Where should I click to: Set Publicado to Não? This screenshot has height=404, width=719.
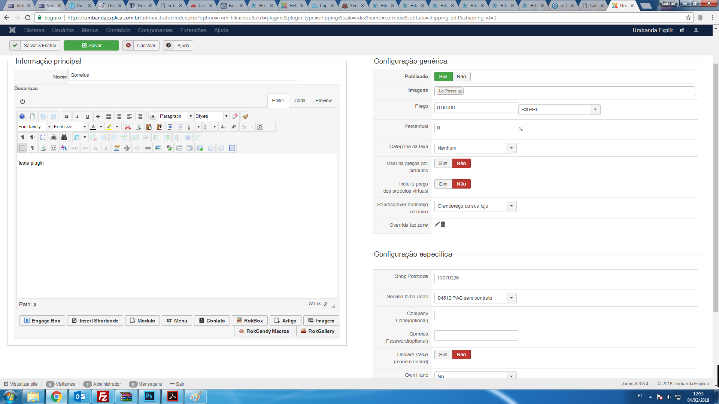(461, 76)
